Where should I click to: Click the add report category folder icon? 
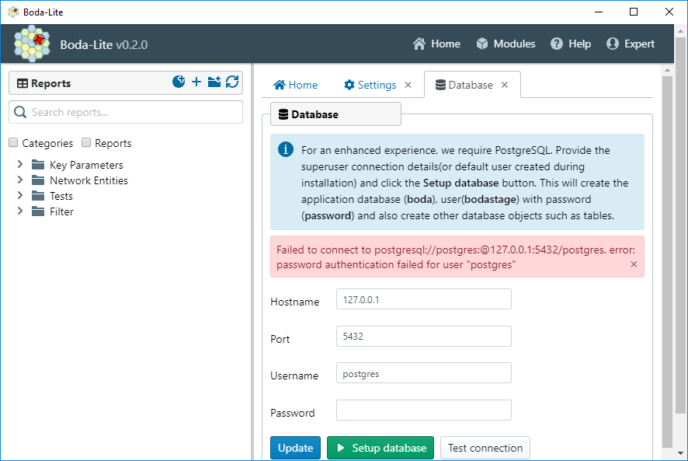[x=214, y=82]
